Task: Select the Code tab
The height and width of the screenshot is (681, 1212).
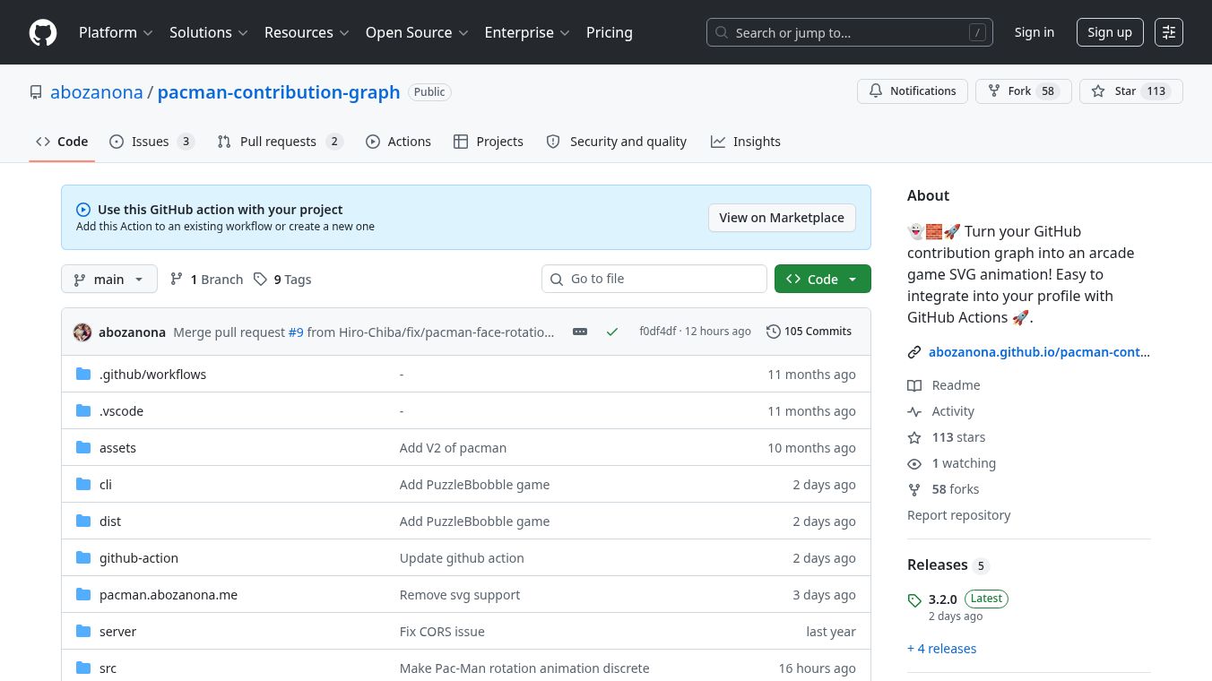Action: coord(62,142)
